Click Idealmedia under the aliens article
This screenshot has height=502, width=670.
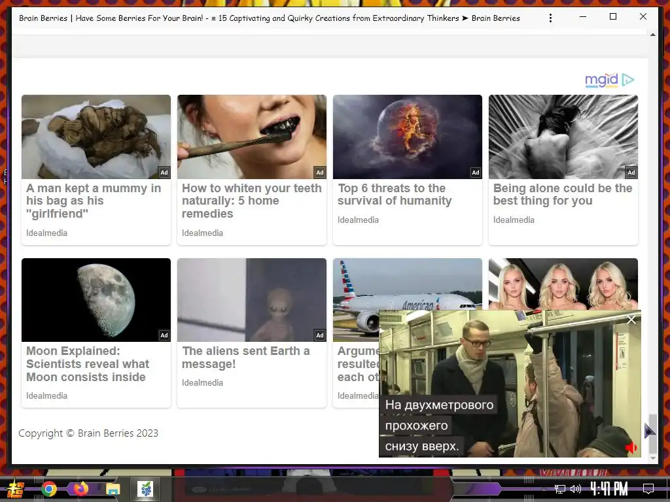(x=202, y=382)
